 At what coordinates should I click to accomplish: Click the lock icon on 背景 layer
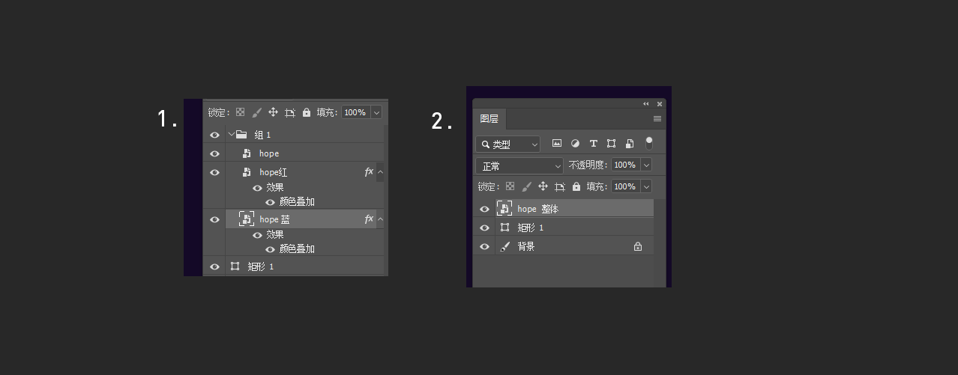[x=638, y=246]
